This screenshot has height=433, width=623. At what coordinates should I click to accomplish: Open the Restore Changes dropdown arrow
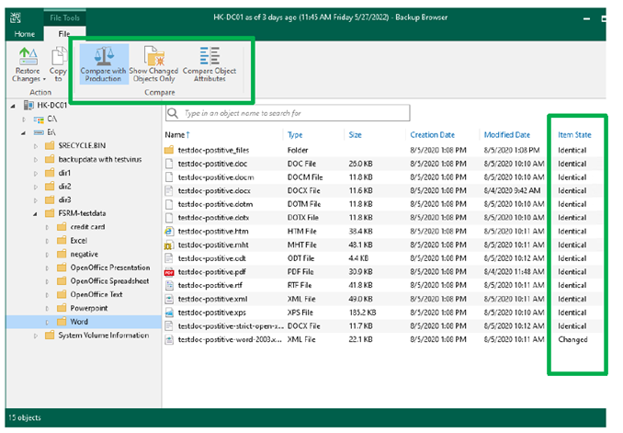(44, 80)
